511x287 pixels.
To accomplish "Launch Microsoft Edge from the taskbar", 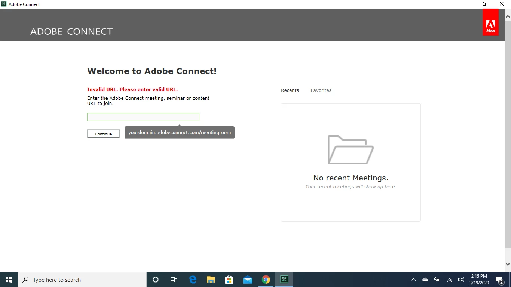I will [x=193, y=280].
